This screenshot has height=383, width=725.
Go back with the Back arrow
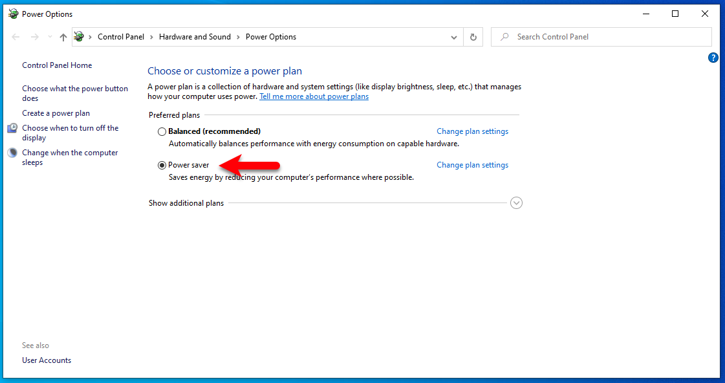coord(16,37)
